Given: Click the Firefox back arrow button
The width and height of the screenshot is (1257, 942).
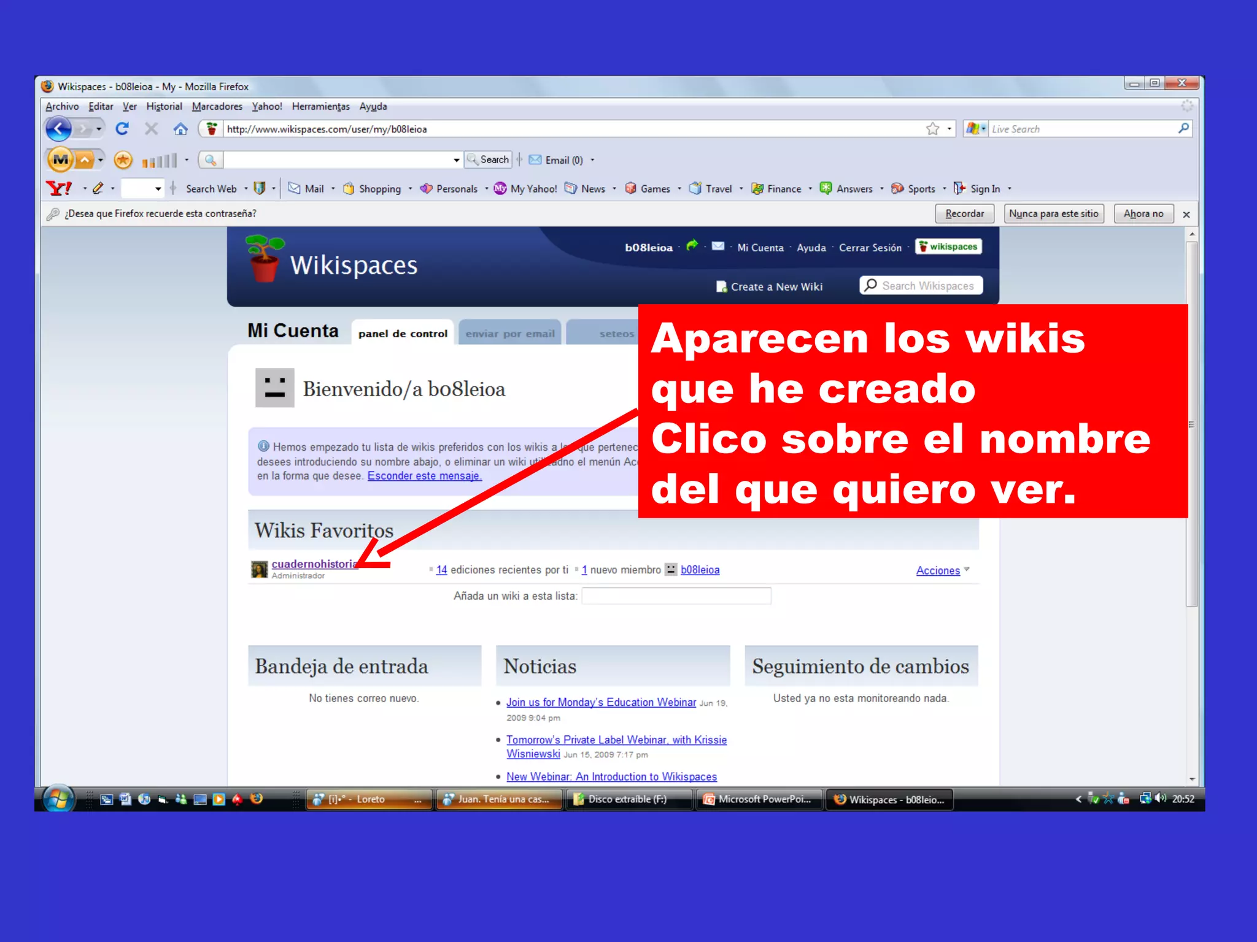Looking at the screenshot, I should tap(58, 129).
